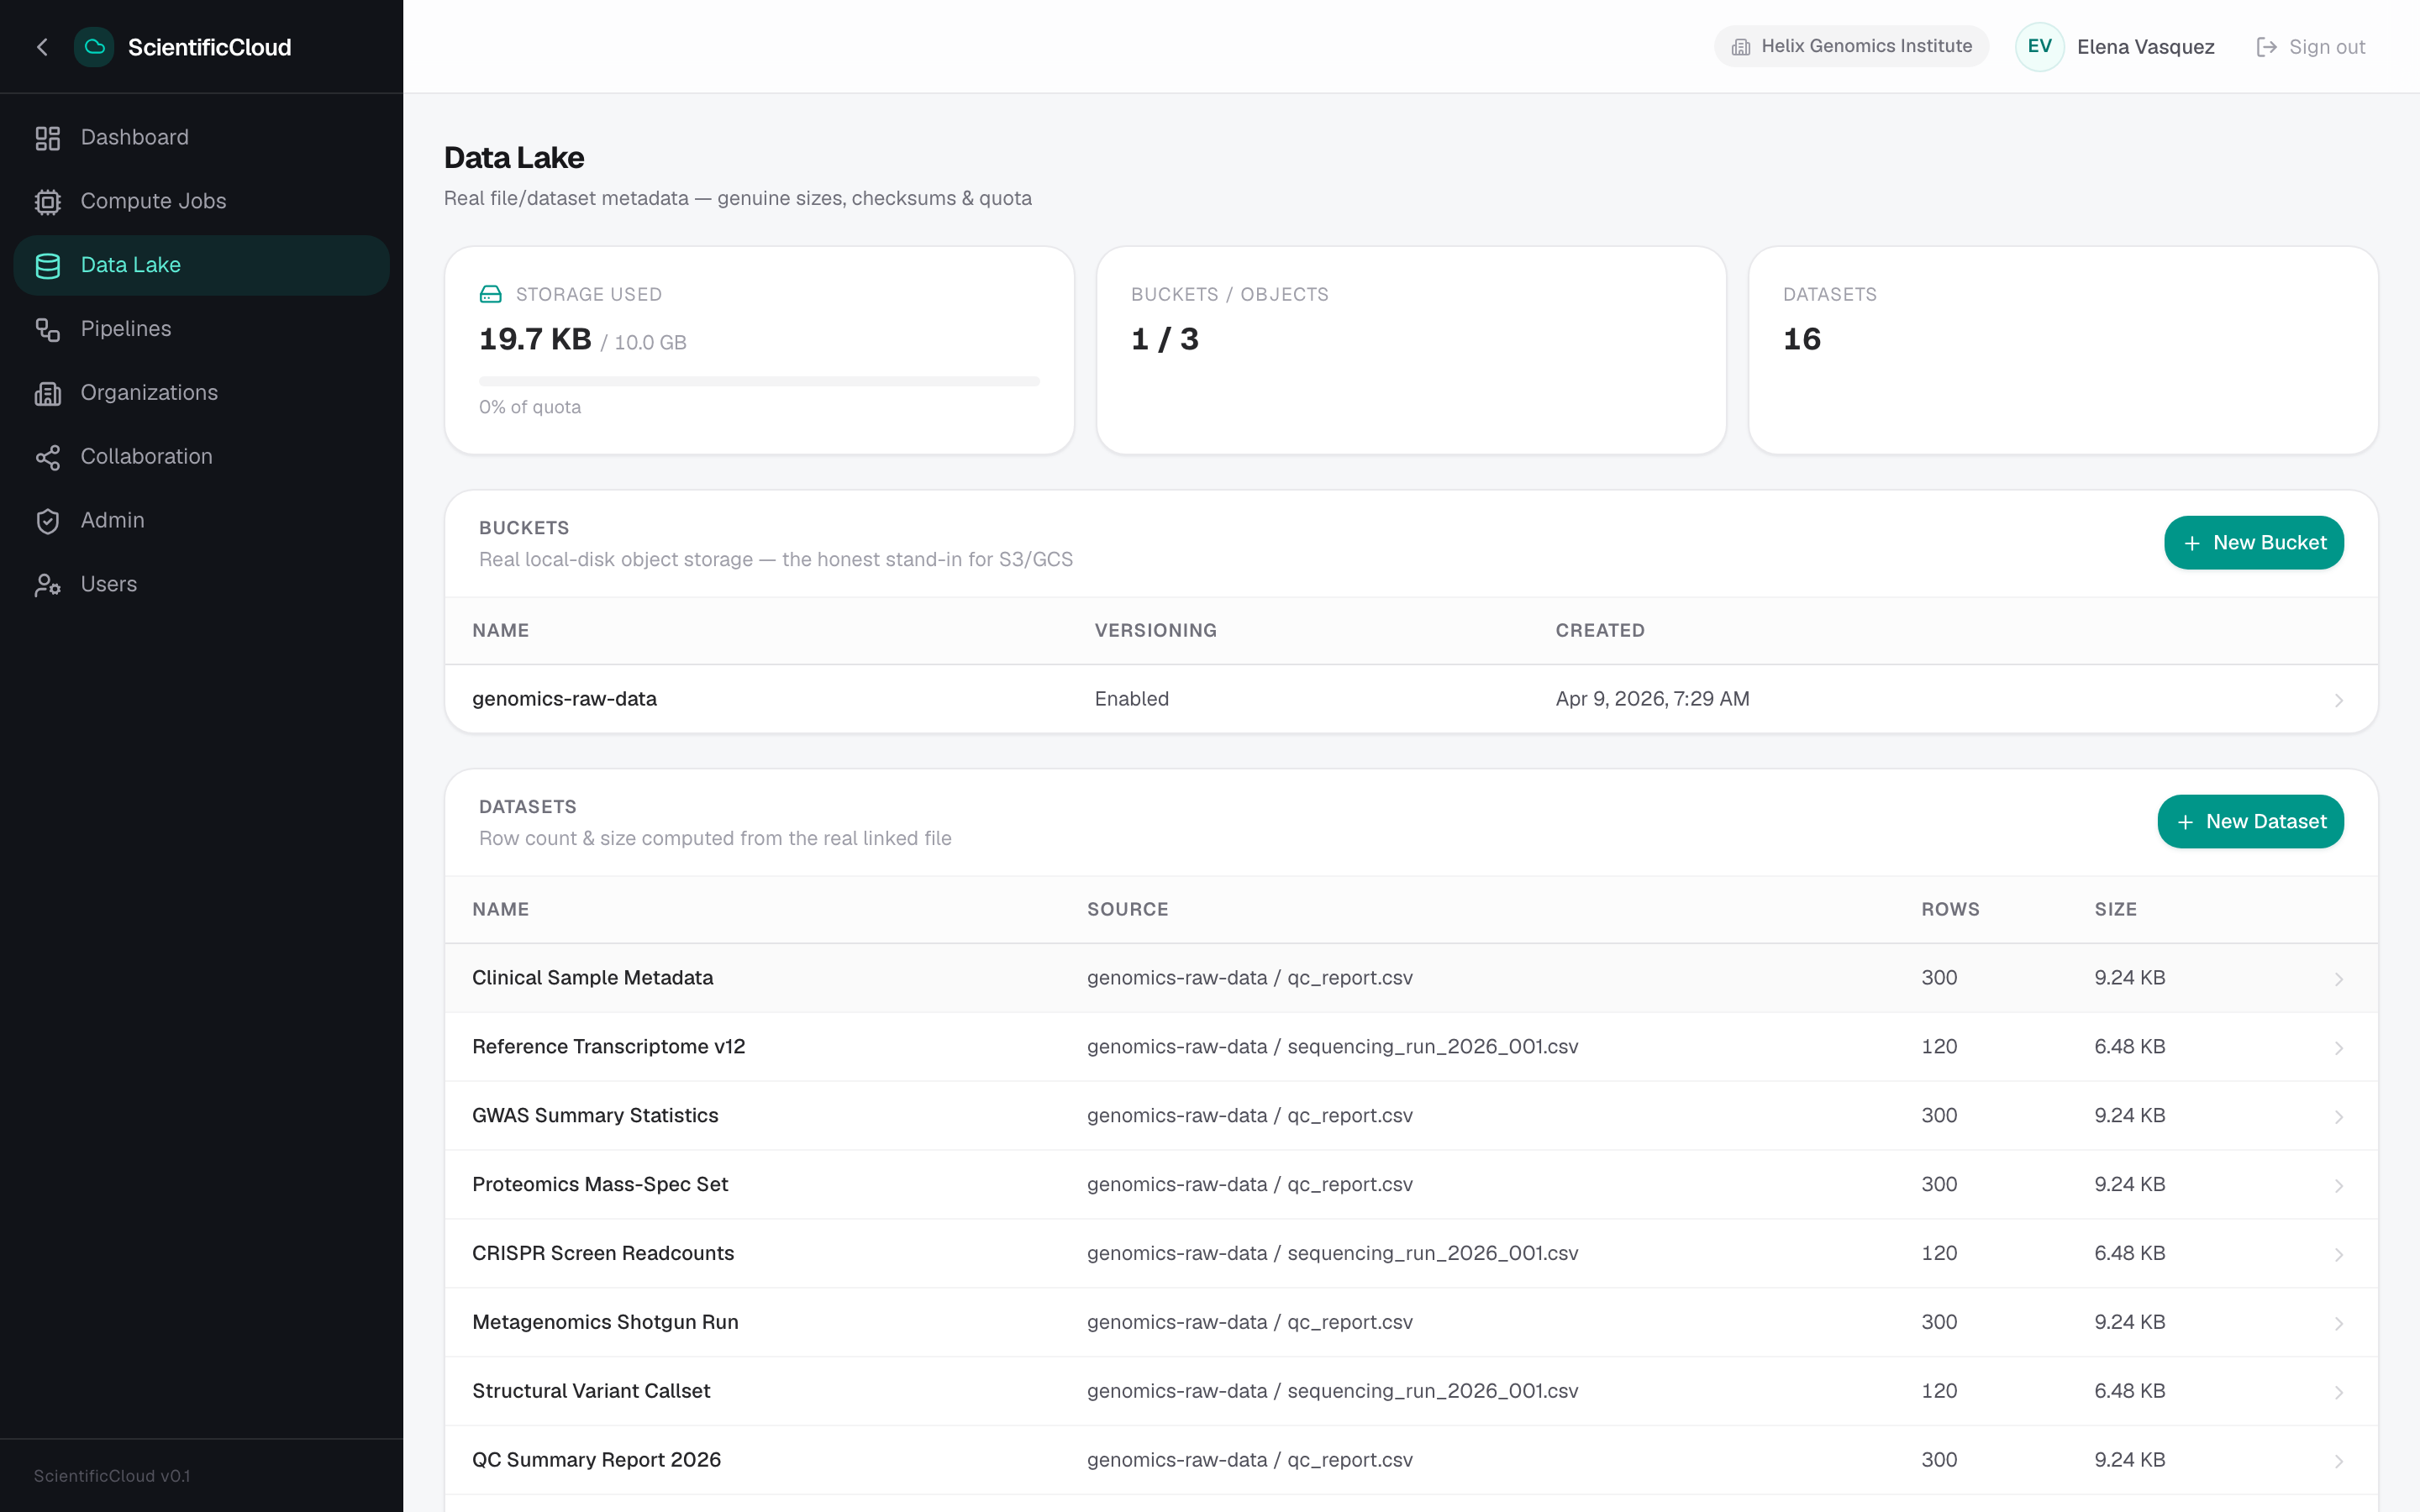The height and width of the screenshot is (1512, 2420).
Task: Open Elena Vasquez profile name
Action: [x=2145, y=47]
